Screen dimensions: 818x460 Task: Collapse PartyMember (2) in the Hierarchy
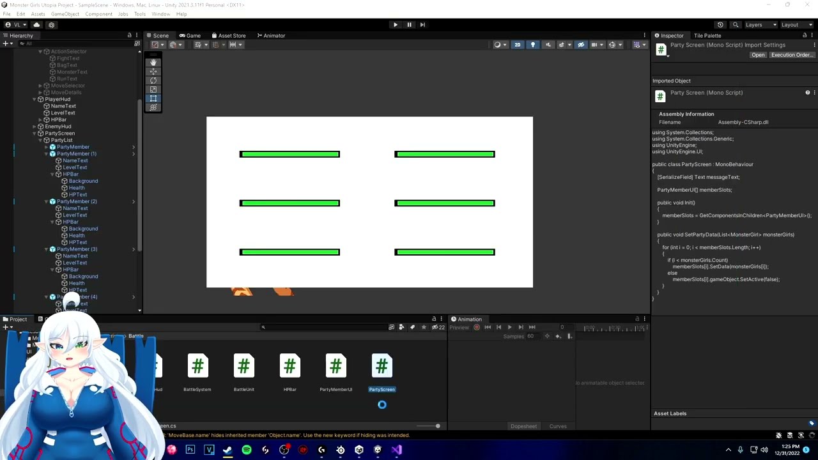point(46,202)
